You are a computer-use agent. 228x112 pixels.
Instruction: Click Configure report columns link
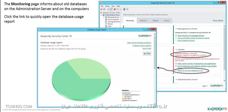[x=142, y=46]
